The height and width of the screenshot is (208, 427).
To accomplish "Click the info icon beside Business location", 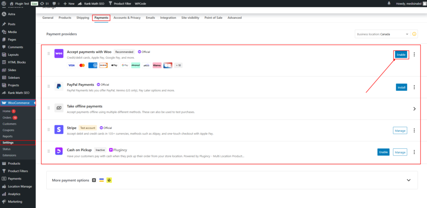I will tap(414, 34).
